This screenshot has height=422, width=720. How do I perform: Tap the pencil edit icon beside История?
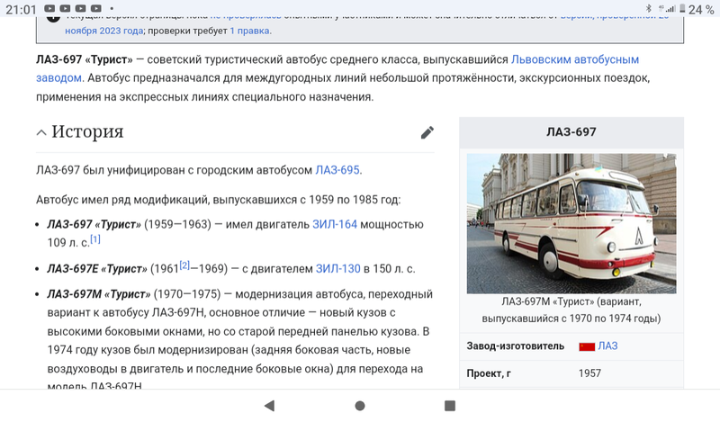(x=427, y=132)
